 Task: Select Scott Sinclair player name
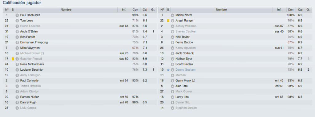184,64
